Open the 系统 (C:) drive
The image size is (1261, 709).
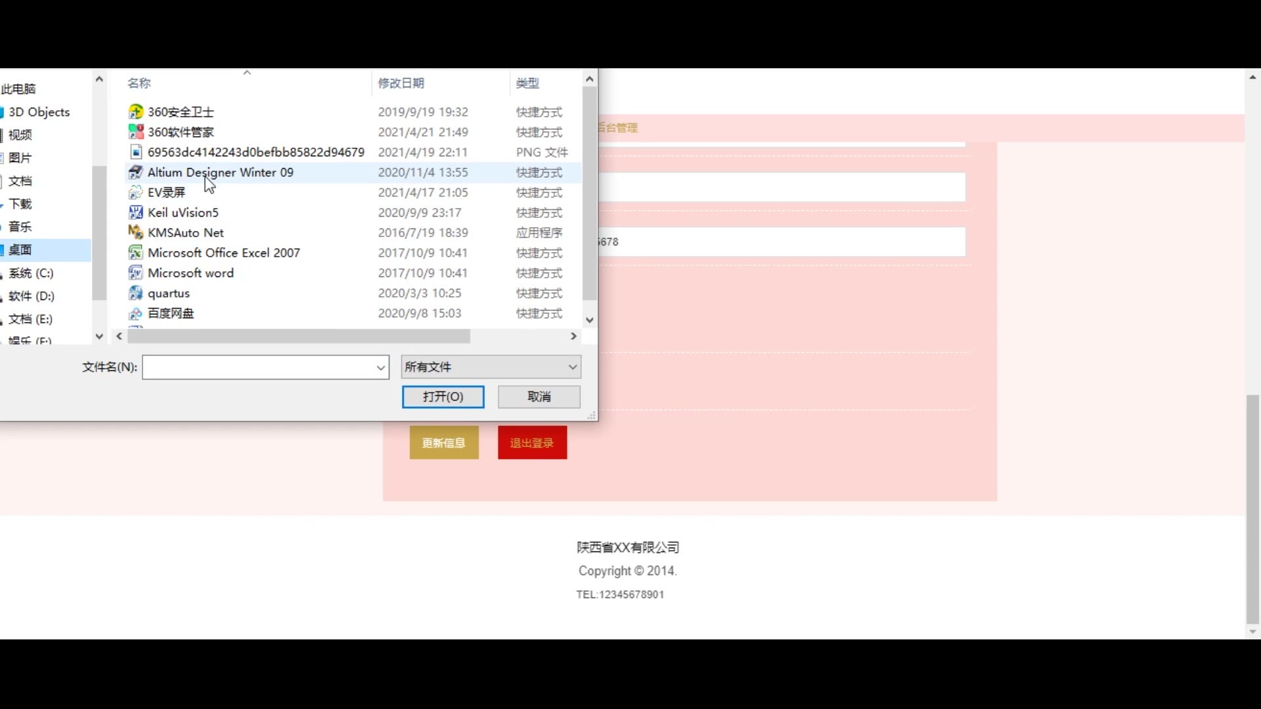31,273
